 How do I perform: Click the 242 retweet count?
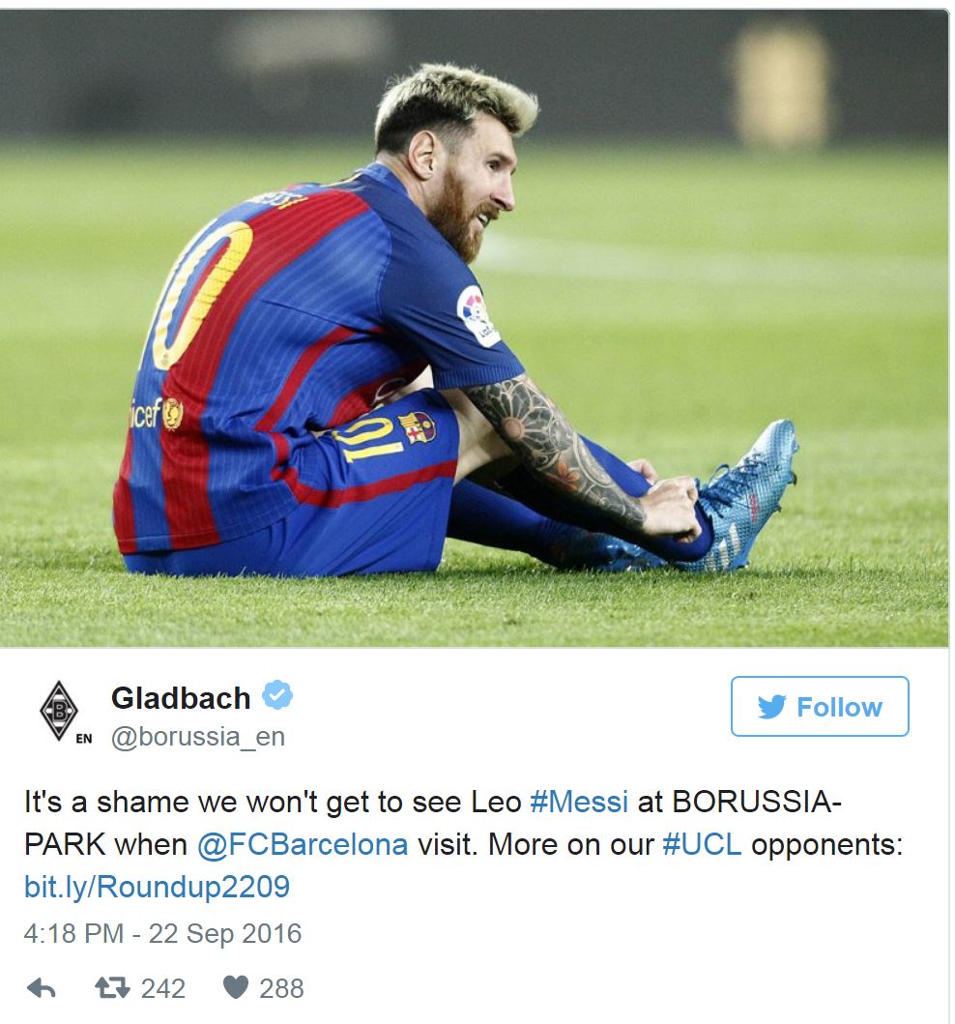(162, 987)
